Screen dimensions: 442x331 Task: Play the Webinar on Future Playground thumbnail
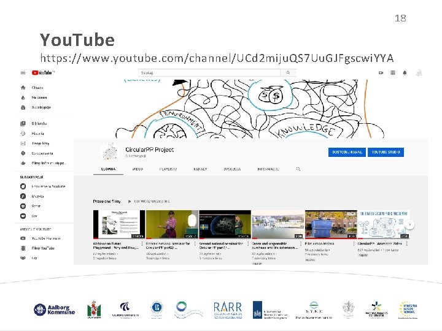coord(119,224)
